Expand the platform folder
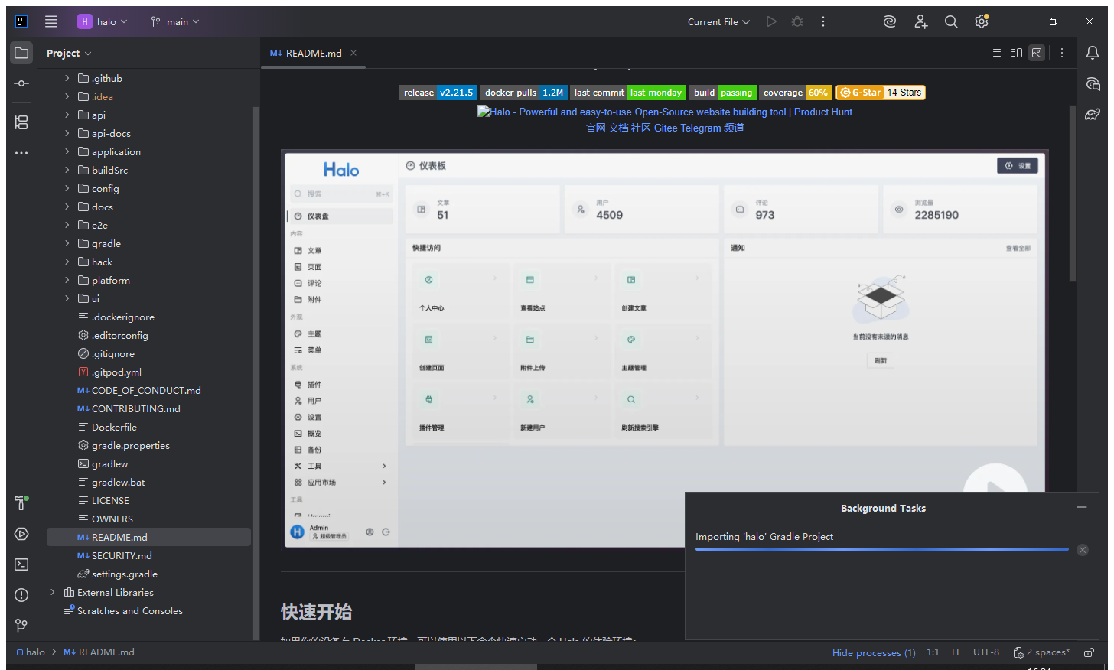This screenshot has height=670, width=1114. pos(67,280)
